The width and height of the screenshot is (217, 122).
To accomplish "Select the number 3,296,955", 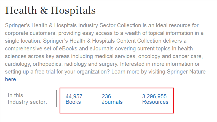I will pos(154,96).
